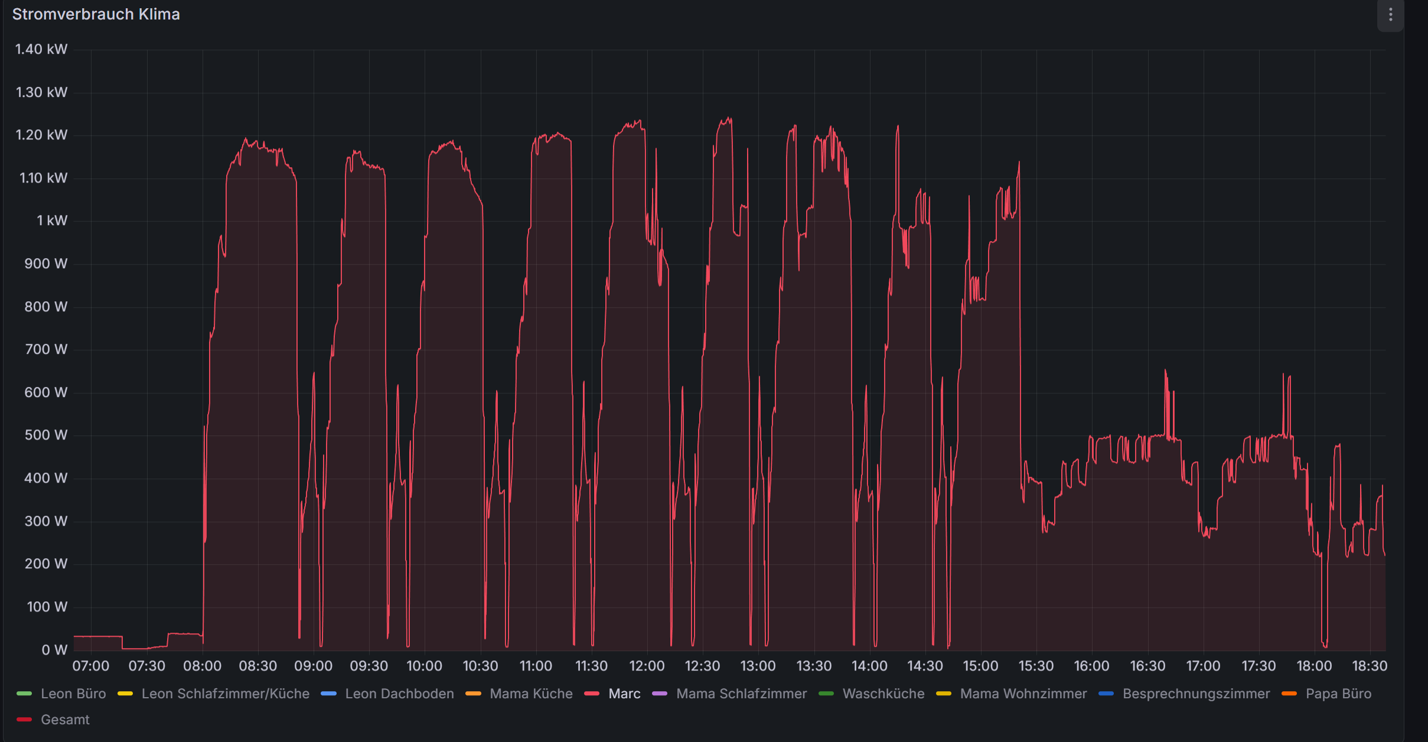Viewport: 1428px width, 742px height.
Task: Click the blue Besprechnungszimmer color swatch
Action: [x=1106, y=694]
